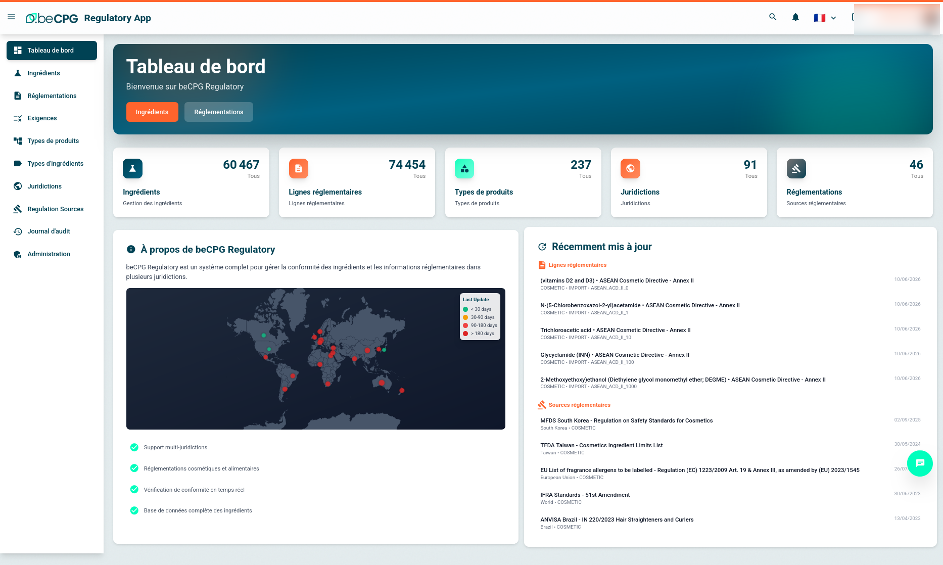Click the 60 467 ingredients count
The height and width of the screenshot is (565, 943).
241,165
